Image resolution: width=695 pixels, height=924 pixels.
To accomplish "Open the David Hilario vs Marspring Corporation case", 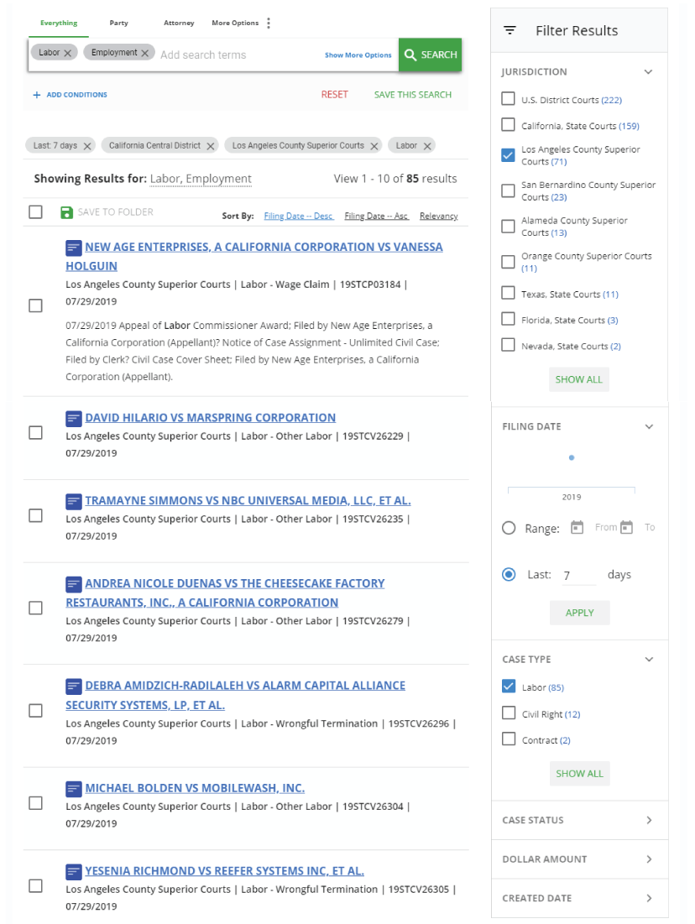I will tap(210, 418).
